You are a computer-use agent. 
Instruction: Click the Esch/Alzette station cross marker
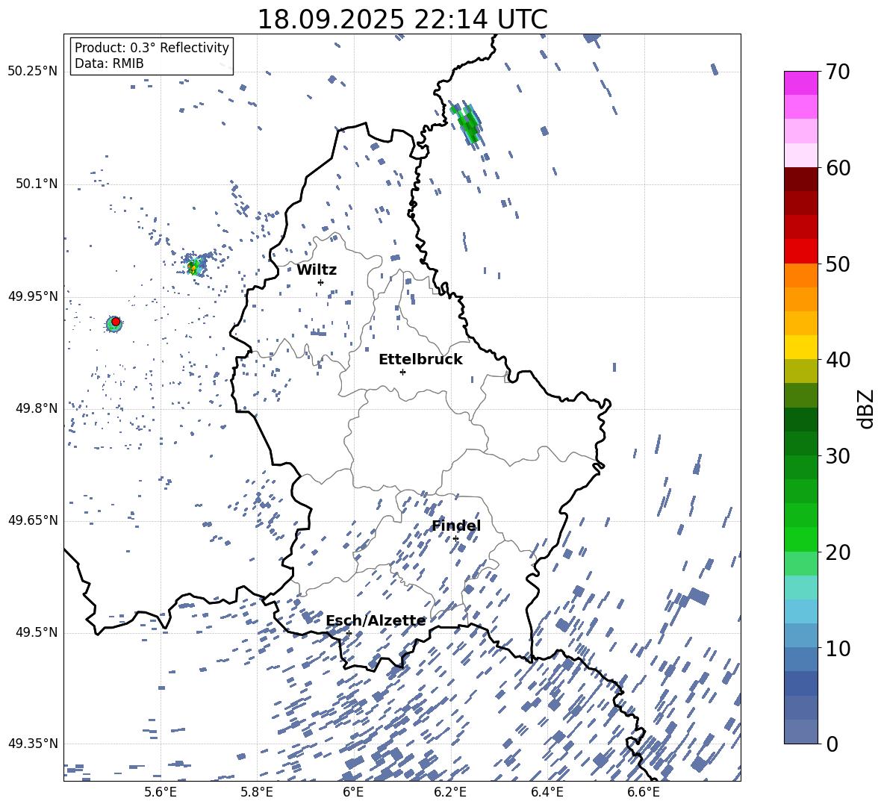[349, 633]
